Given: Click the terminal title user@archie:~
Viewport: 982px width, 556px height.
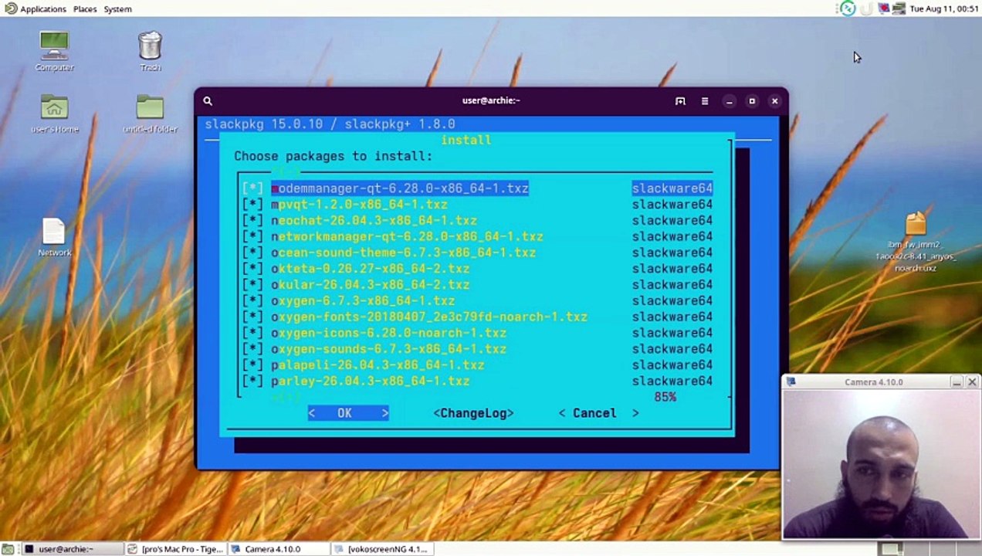Looking at the screenshot, I should pyautogui.click(x=491, y=100).
